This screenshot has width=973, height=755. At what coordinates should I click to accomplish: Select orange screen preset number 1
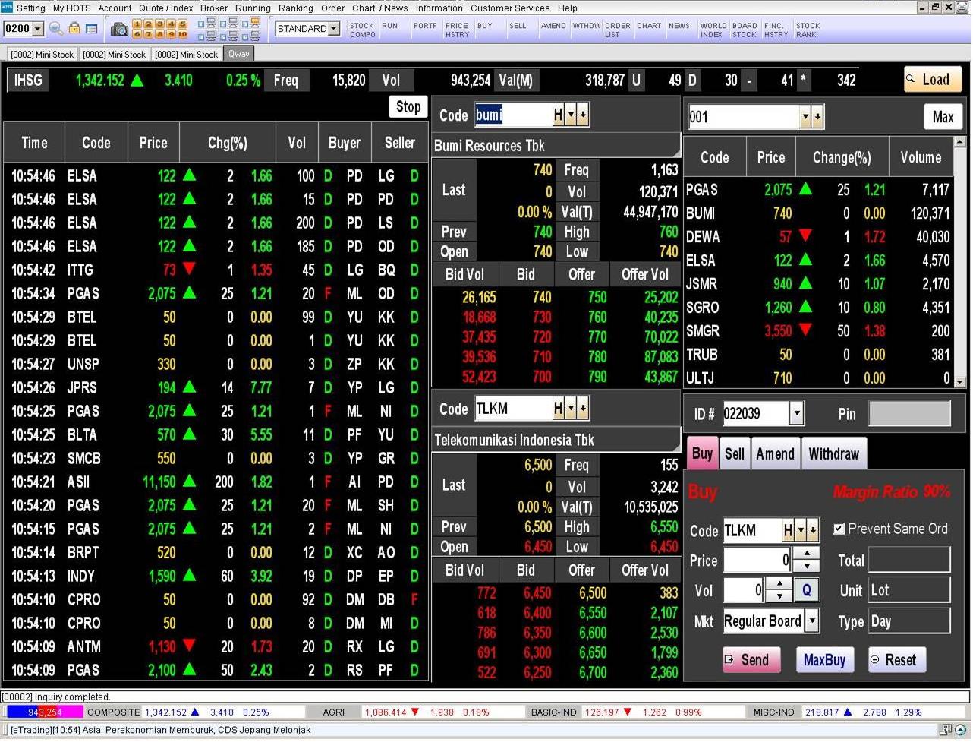coord(137,24)
